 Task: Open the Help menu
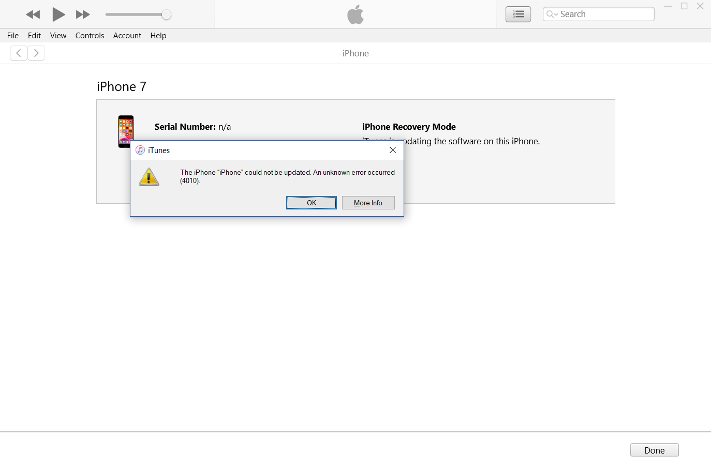[x=158, y=36]
